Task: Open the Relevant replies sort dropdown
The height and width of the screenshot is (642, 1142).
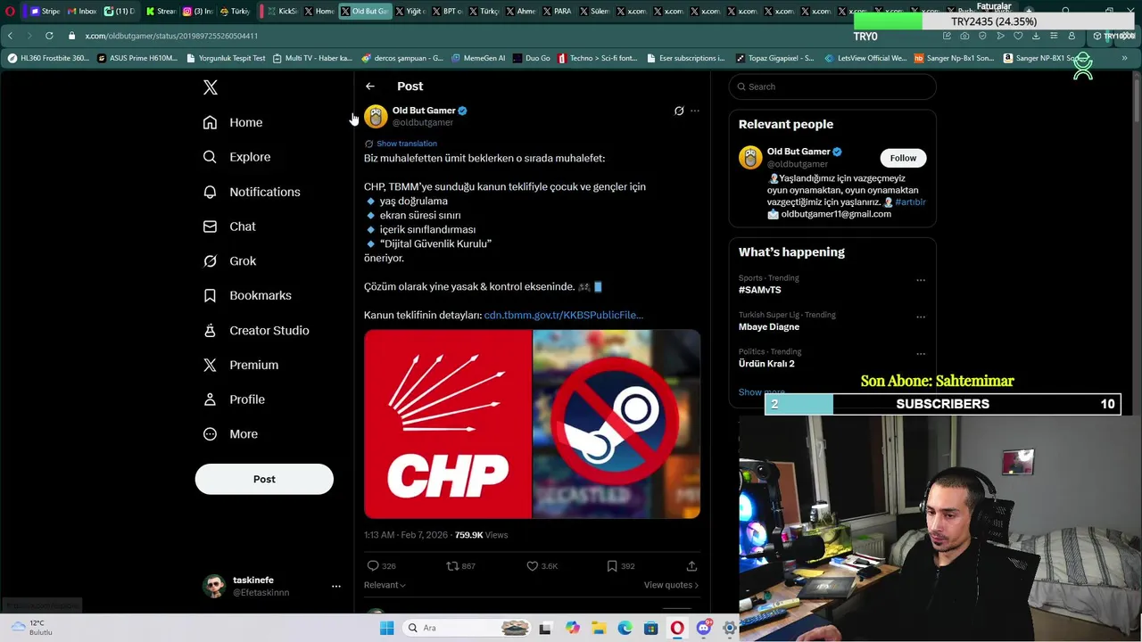Action: tap(385, 585)
